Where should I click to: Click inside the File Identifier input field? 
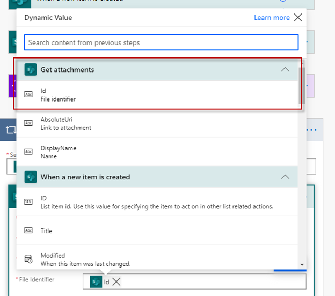(194, 281)
